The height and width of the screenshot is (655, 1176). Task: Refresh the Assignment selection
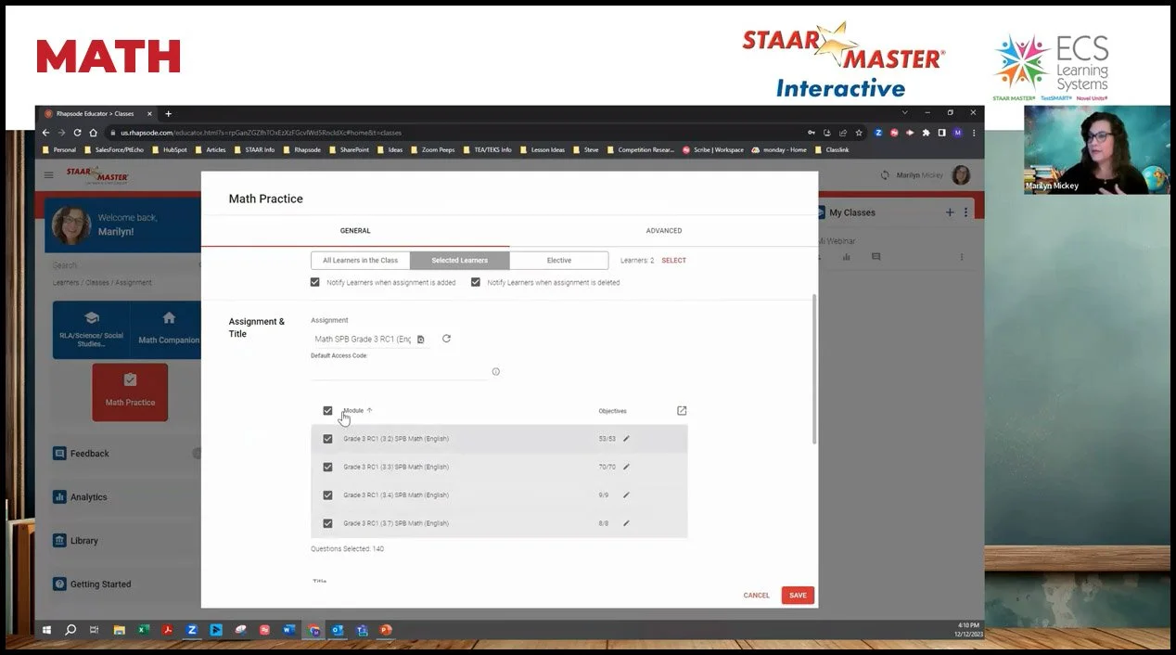click(x=446, y=339)
